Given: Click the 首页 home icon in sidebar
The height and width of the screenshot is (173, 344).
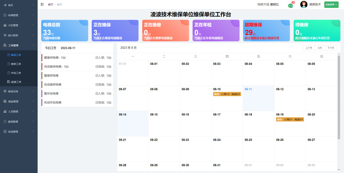Looking at the screenshot, I should (x=5, y=5).
